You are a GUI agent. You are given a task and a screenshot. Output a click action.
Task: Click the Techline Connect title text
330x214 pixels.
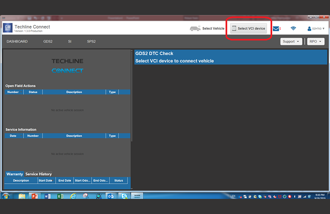click(32, 27)
